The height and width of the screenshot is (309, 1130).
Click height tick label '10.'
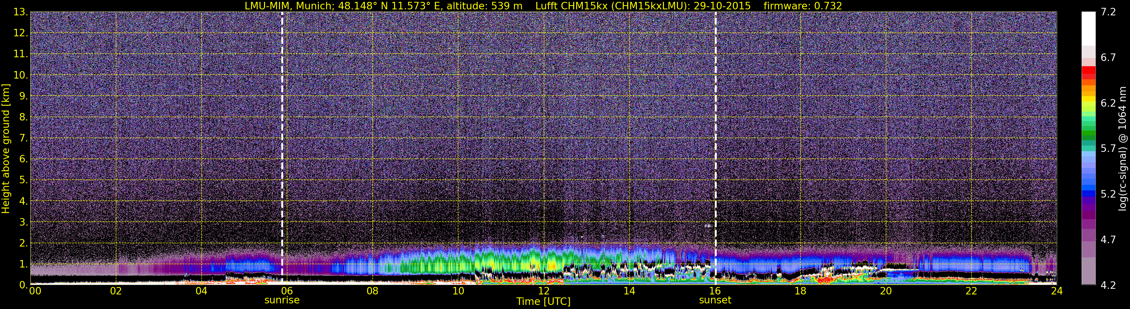[21, 75]
